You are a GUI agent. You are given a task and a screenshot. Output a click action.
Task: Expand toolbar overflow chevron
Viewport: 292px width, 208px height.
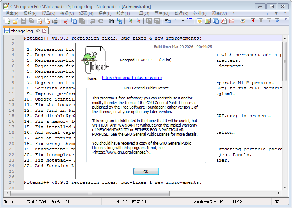(x=286, y=19)
